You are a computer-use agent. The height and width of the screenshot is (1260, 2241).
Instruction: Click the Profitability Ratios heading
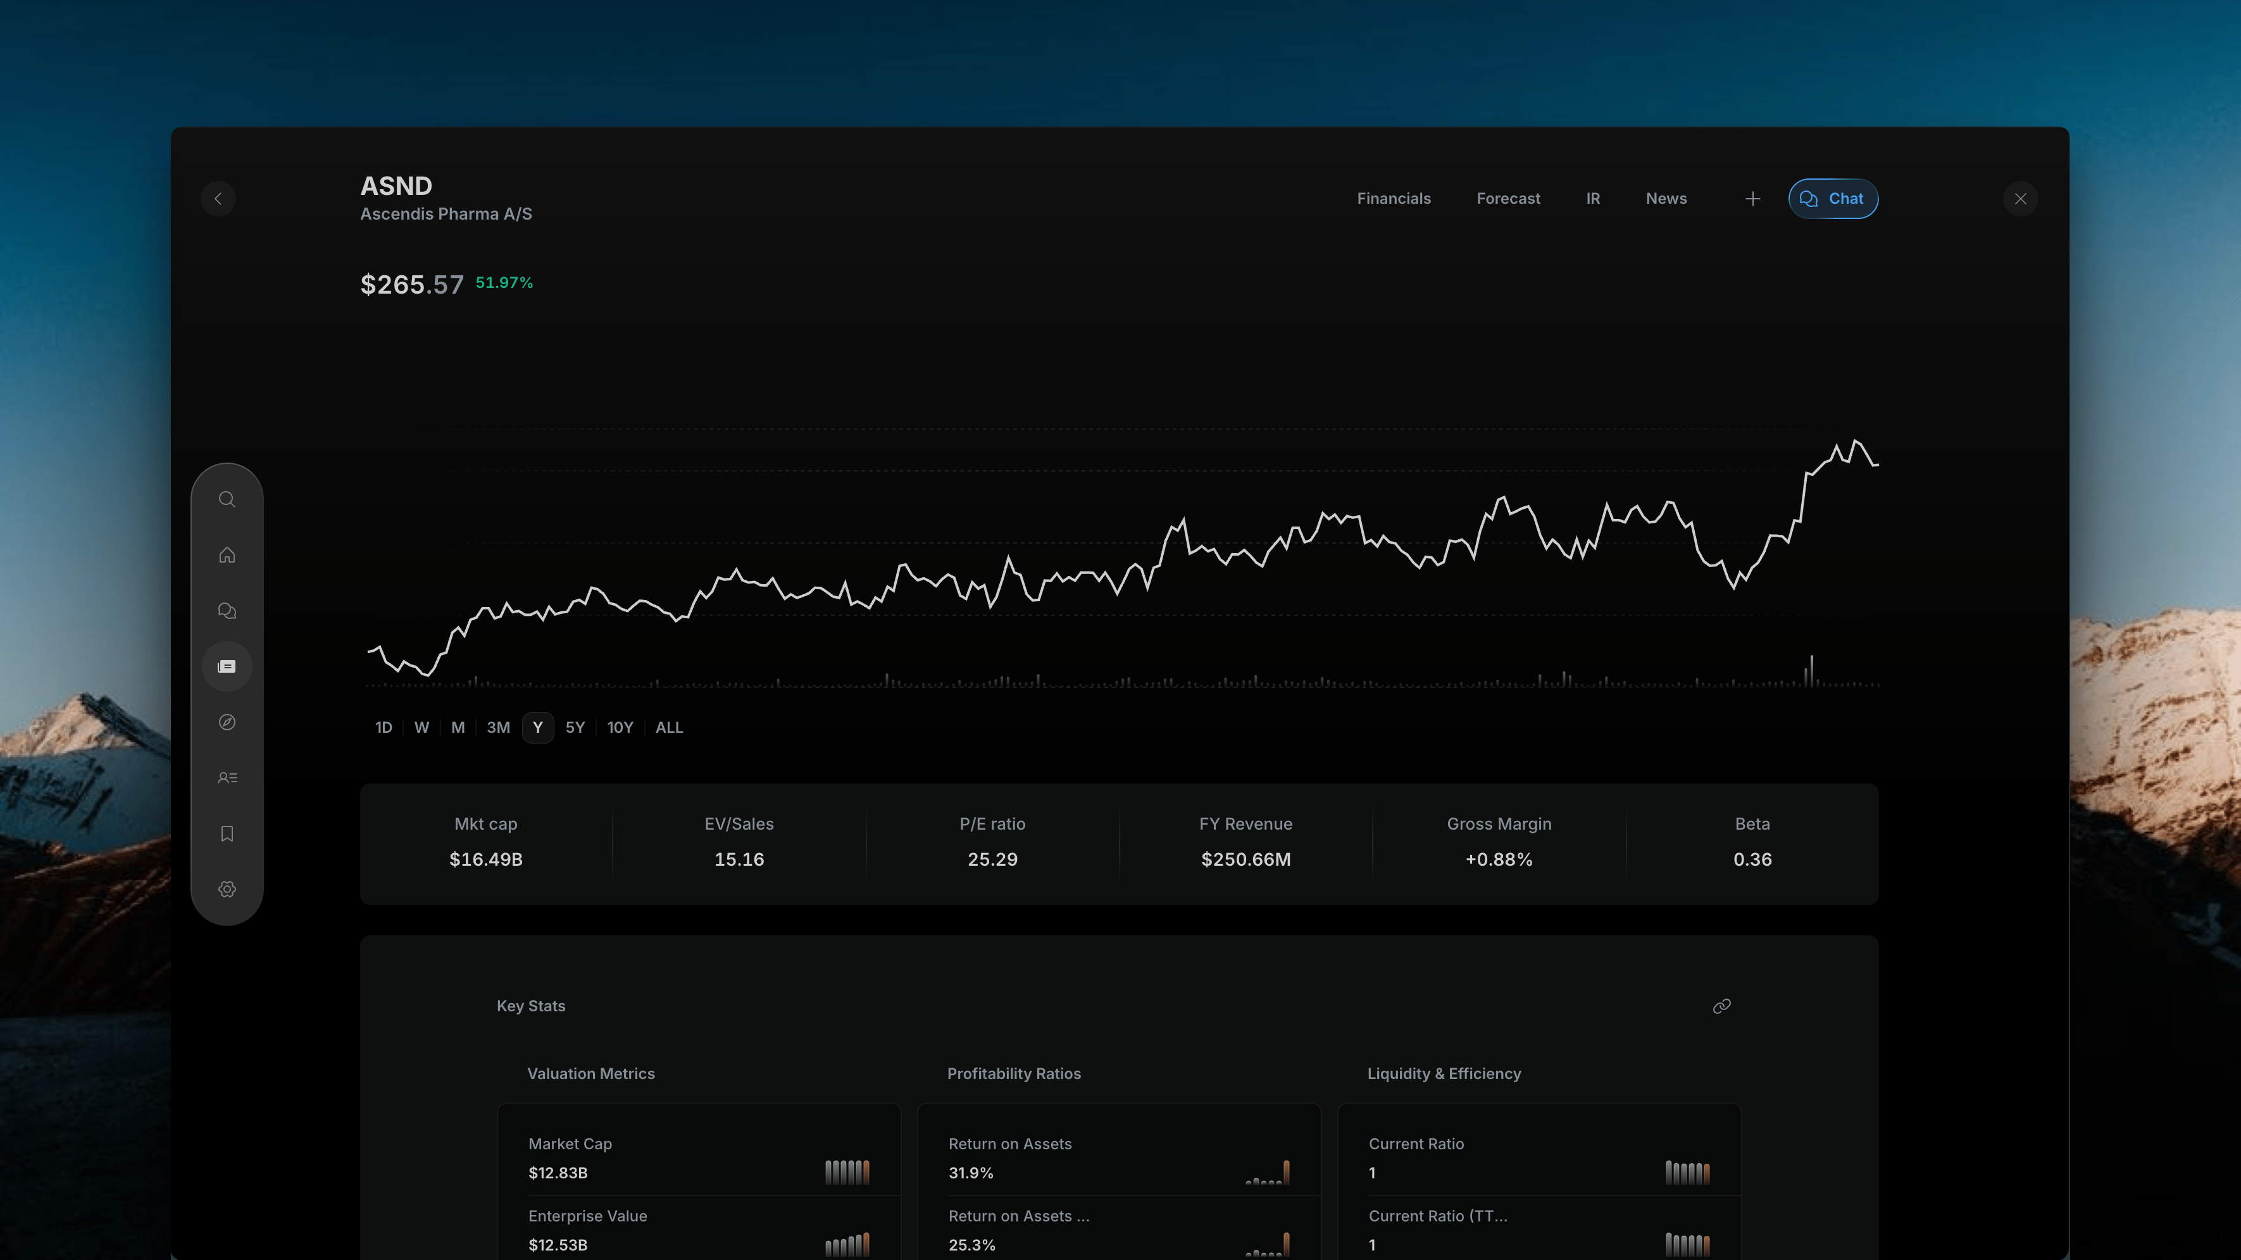pos(1013,1074)
